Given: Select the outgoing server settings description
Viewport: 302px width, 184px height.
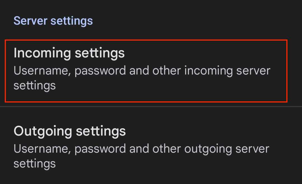Looking at the screenshot, I should (141, 156).
